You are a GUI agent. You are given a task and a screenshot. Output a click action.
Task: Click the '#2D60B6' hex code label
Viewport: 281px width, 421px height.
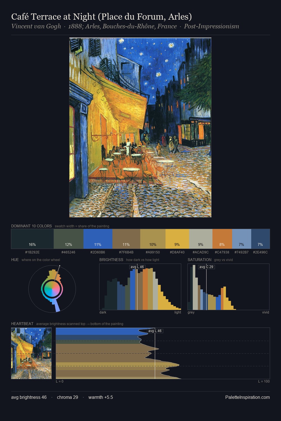pos(98,252)
